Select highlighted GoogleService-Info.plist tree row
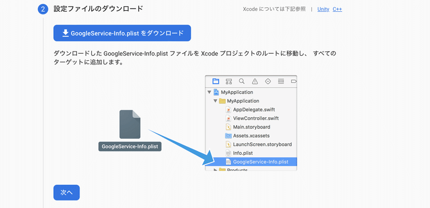The height and width of the screenshot is (208, 430). tap(251, 162)
